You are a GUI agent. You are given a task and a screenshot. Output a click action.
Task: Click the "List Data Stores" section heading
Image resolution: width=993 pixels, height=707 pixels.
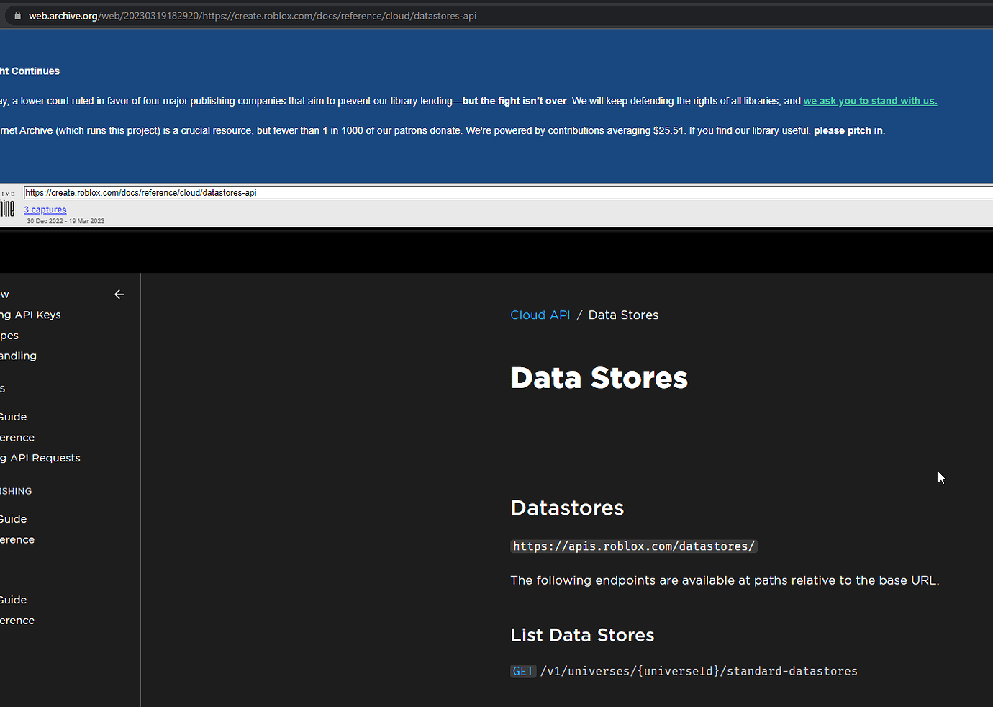pos(581,634)
